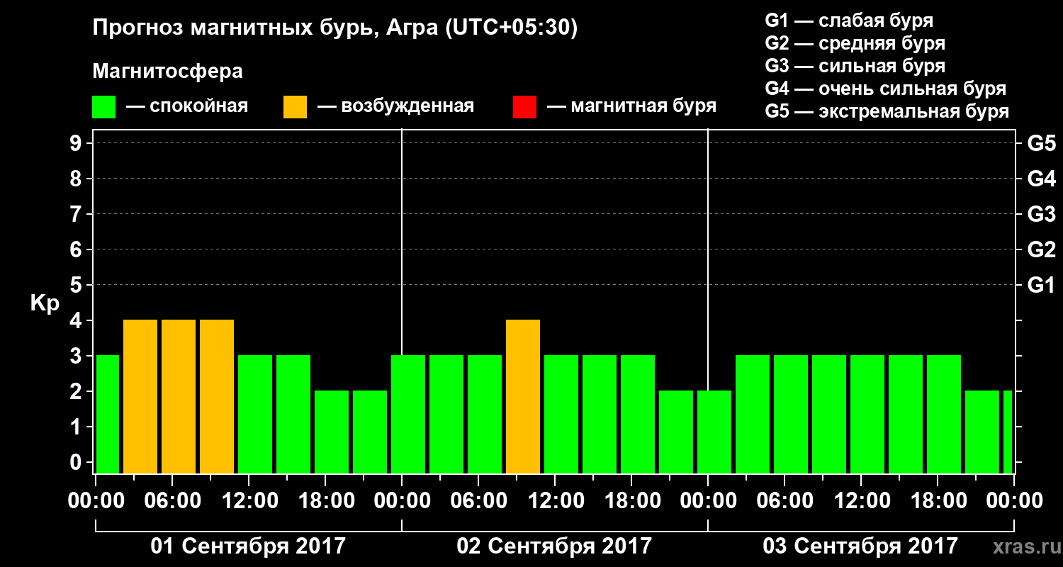
Task: Click the orange bar at 09:00 on 02 September
Action: (x=523, y=396)
